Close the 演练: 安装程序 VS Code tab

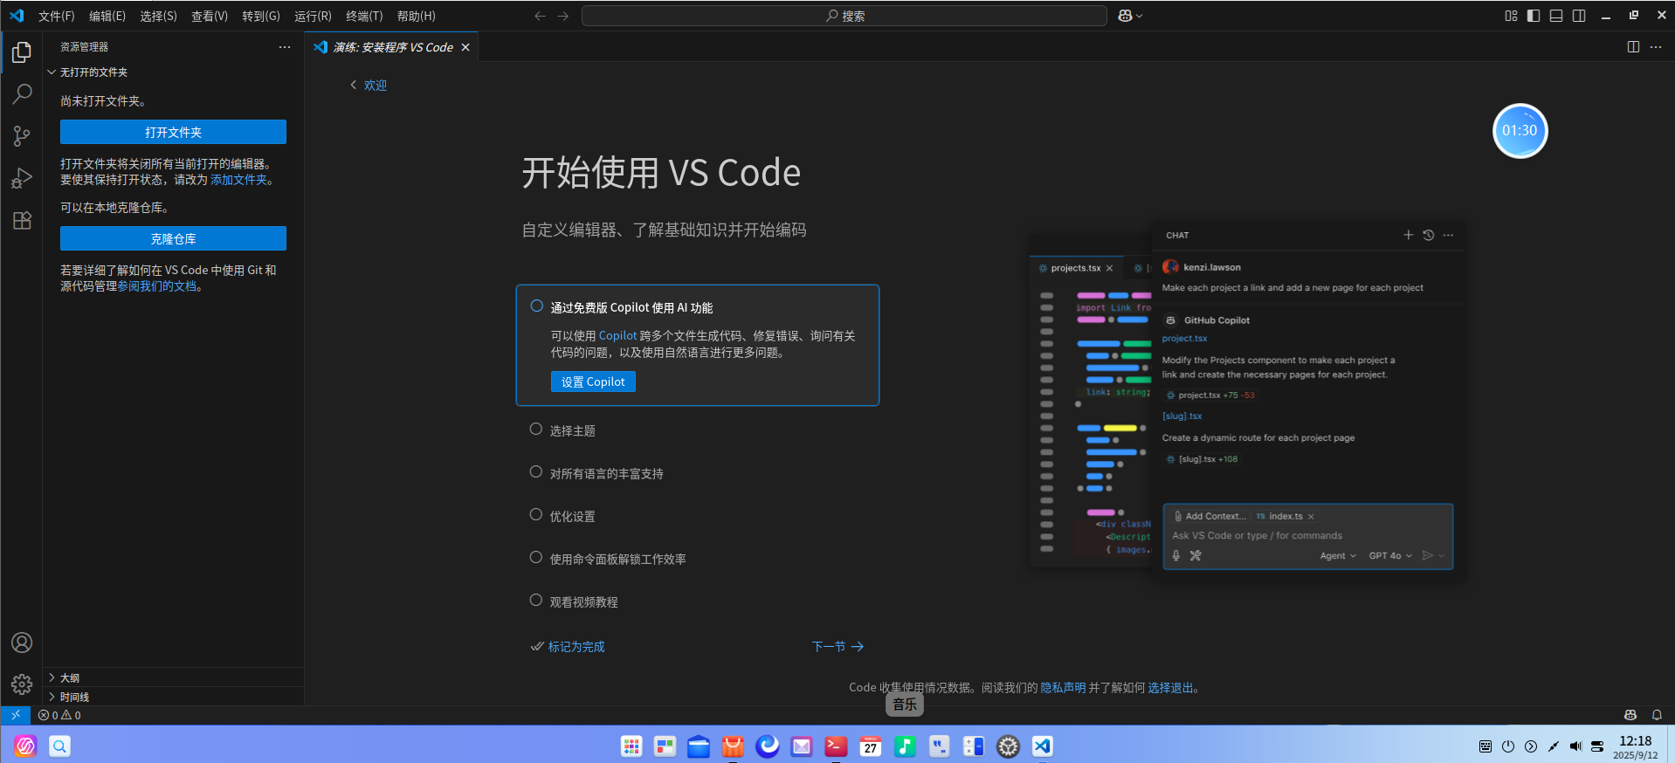465,47
